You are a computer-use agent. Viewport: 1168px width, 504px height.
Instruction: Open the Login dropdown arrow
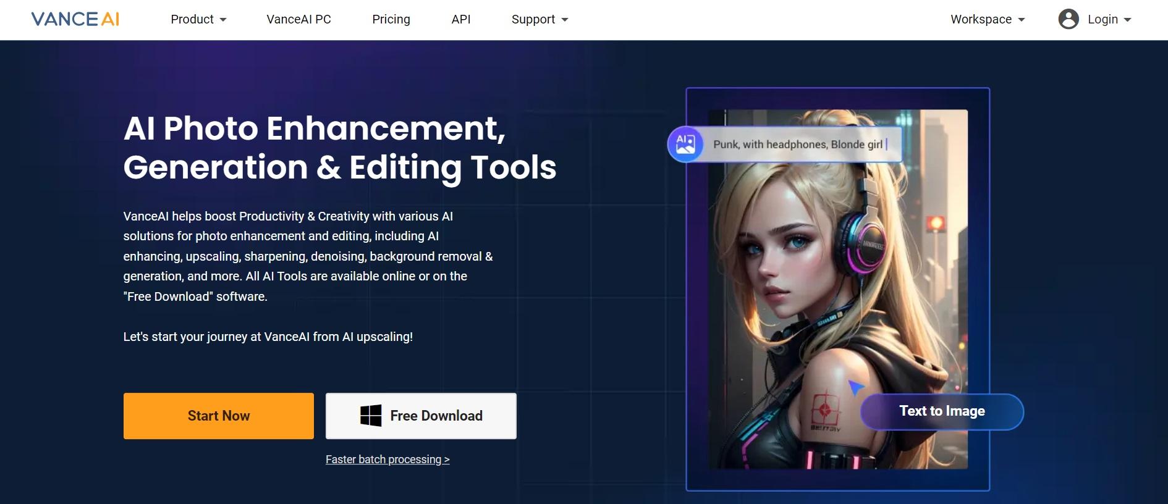[x=1127, y=20]
